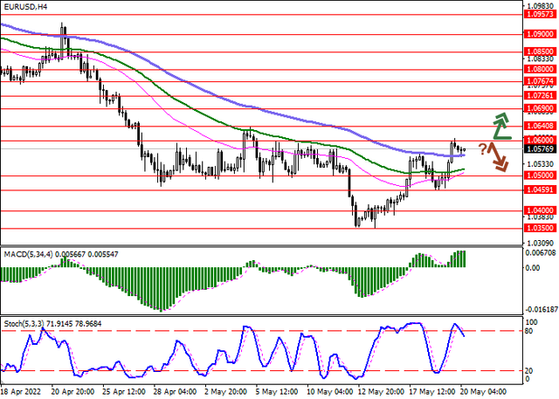Viewport: 559px width, 399px height.
Task: Select the 1.0900 price level label
Action: point(539,34)
